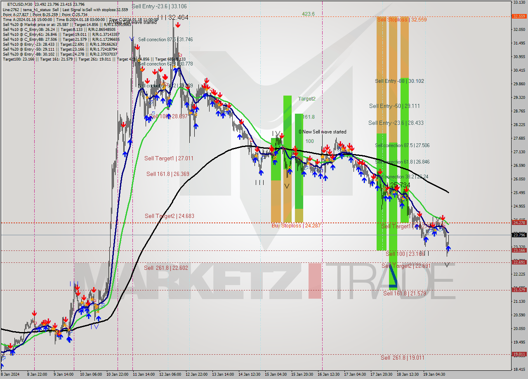The width and height of the screenshot is (528, 379).
Task: Select 'Sell correction 87.5 | 31.746' label
Action: (x=165, y=40)
